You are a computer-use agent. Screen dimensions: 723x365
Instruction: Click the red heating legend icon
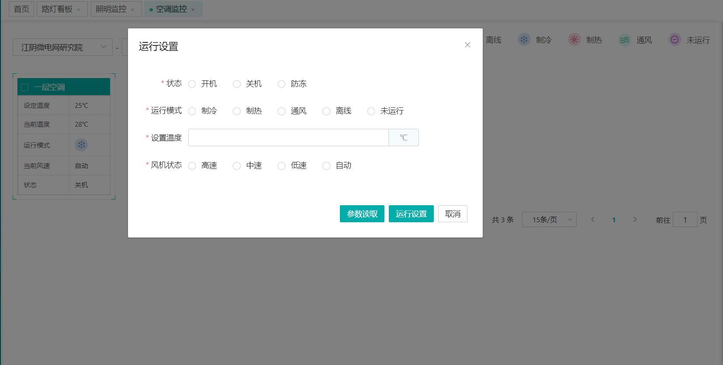(x=574, y=40)
